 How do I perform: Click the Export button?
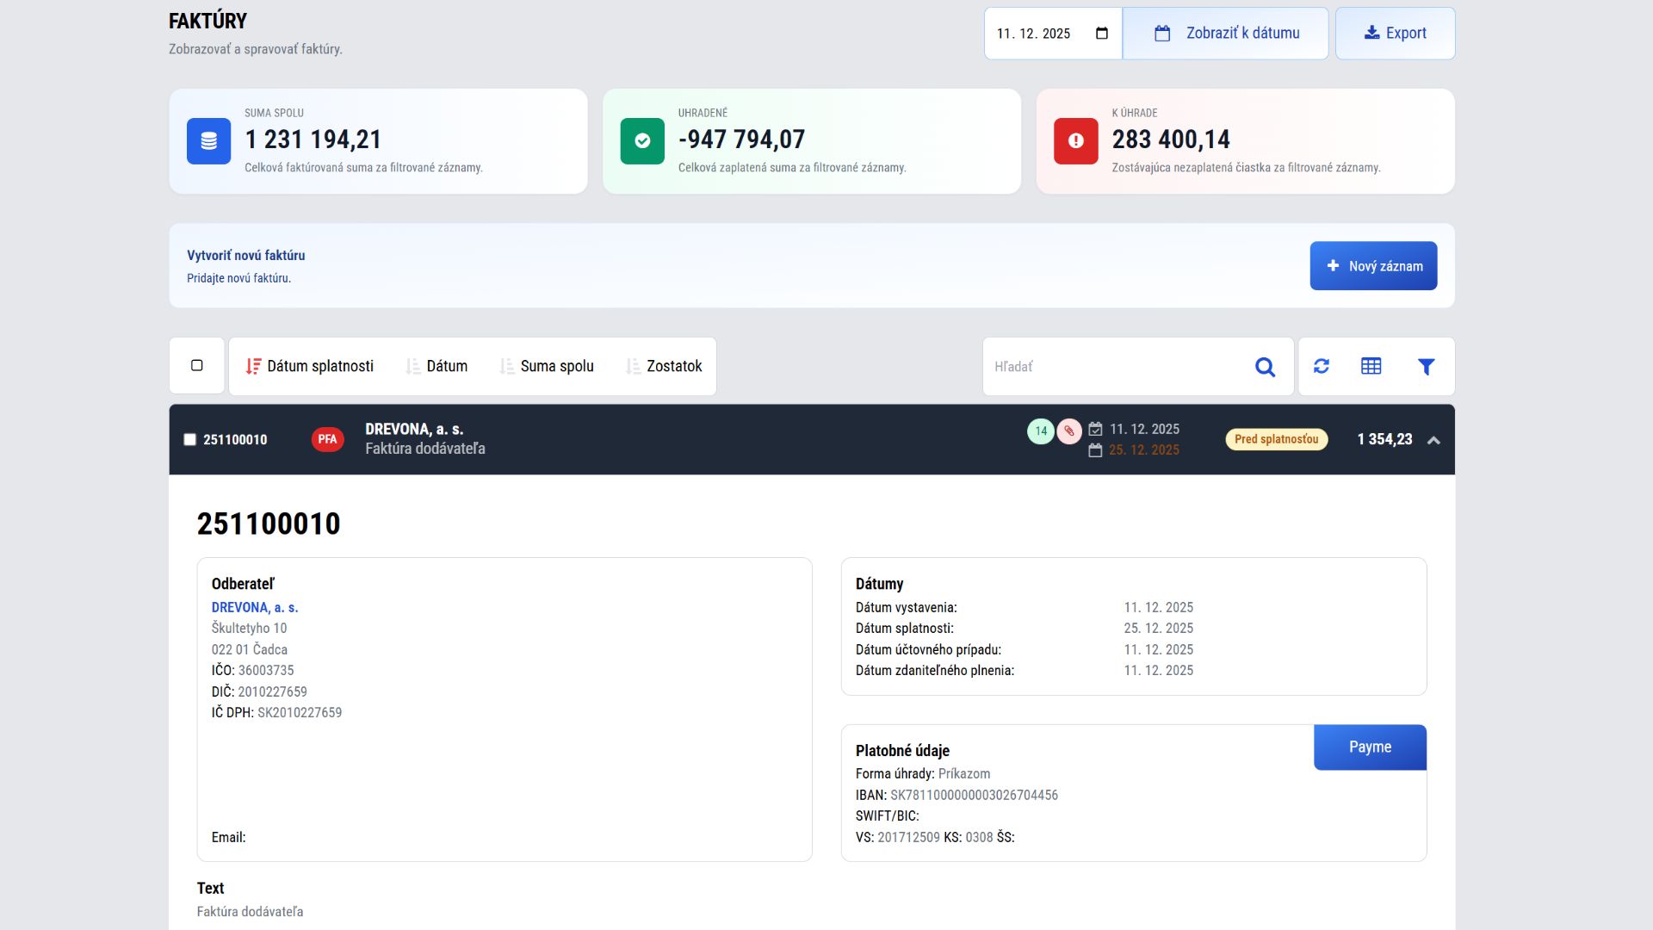[1395, 34]
